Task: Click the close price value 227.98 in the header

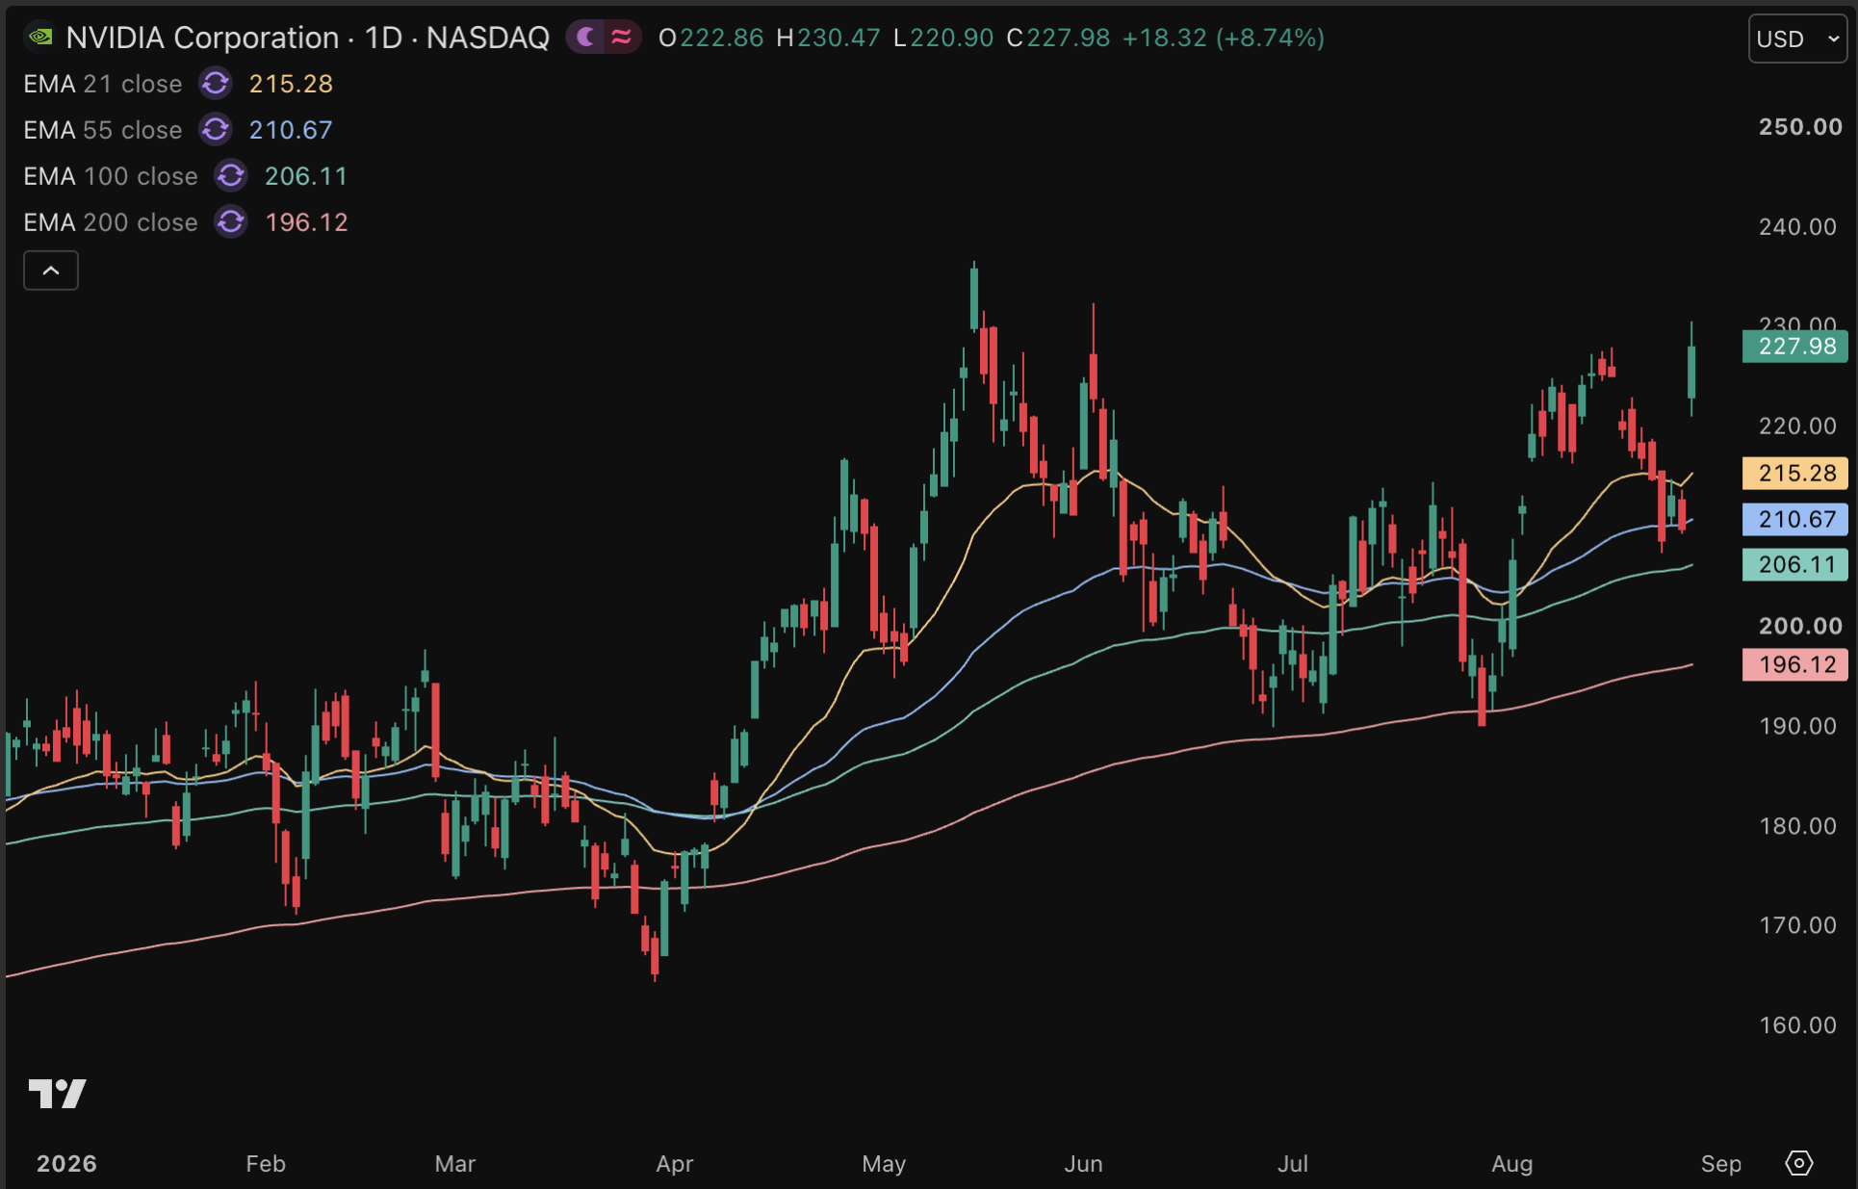Action: [x=1069, y=38]
